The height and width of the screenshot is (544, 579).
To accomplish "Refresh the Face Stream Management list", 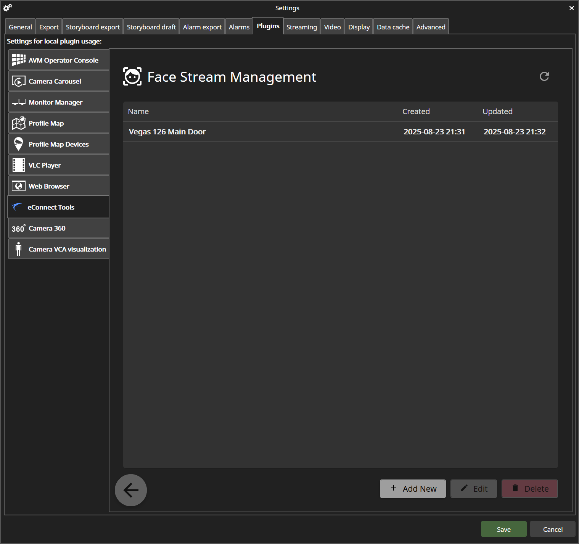I will (544, 77).
